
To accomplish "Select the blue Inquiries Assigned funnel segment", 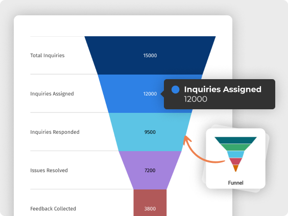I will (x=136, y=93).
